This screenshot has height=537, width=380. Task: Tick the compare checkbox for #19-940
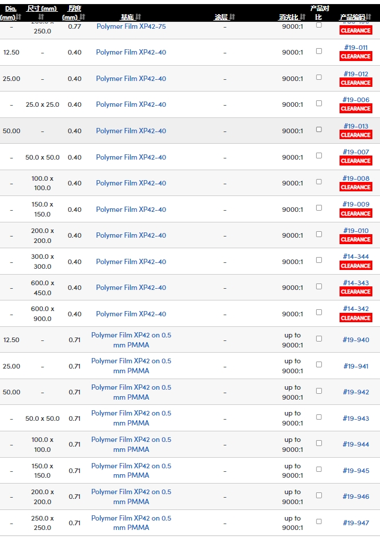pyautogui.click(x=319, y=339)
